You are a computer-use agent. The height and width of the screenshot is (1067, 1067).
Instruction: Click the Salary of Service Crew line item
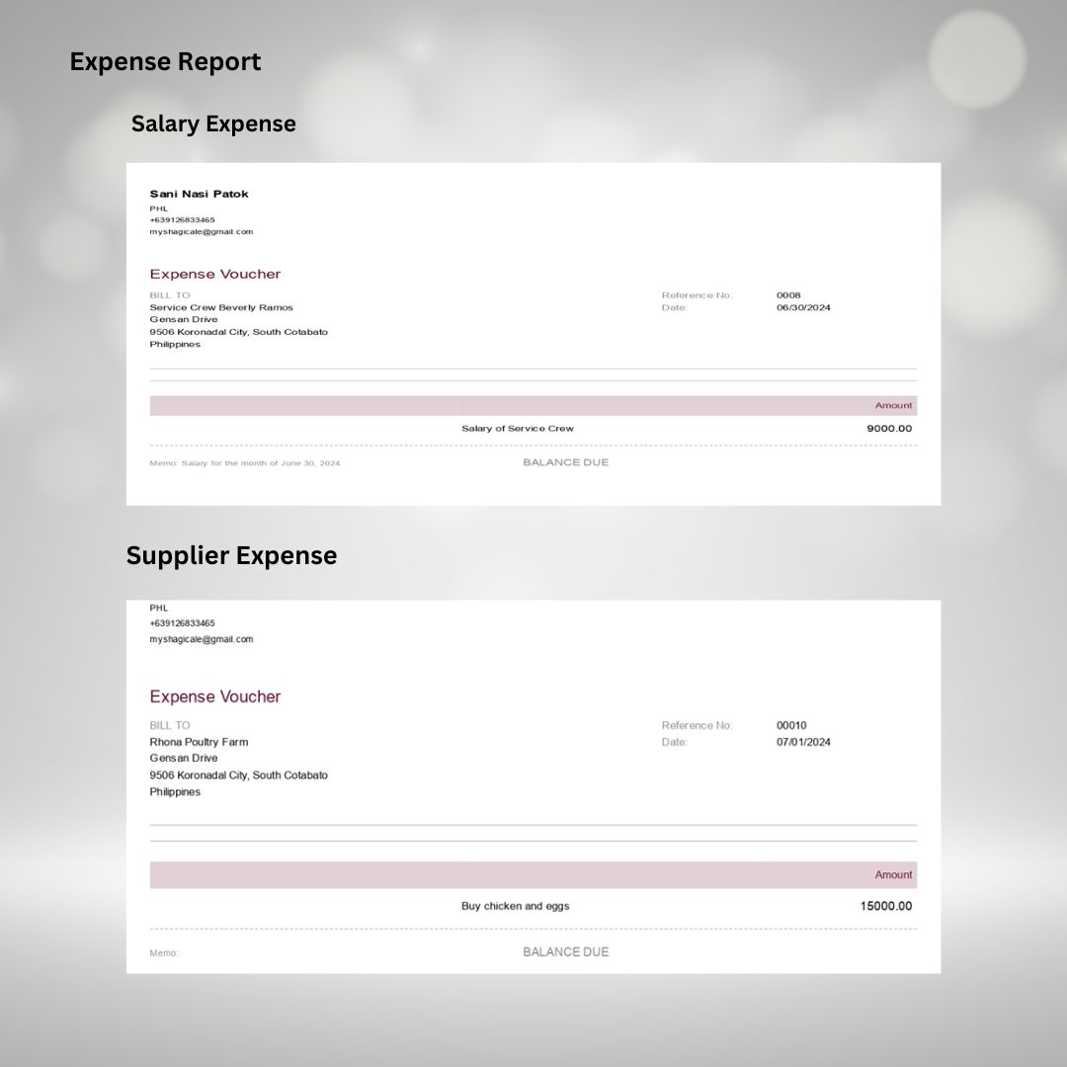click(517, 428)
